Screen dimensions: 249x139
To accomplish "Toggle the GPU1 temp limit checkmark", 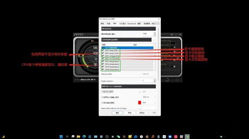I will pos(103,50).
